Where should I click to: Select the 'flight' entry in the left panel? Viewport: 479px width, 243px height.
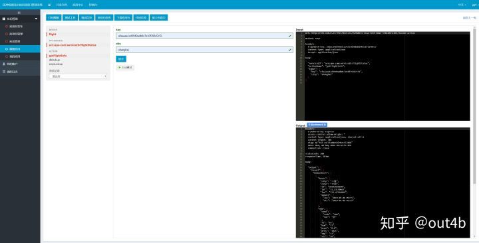53,35
